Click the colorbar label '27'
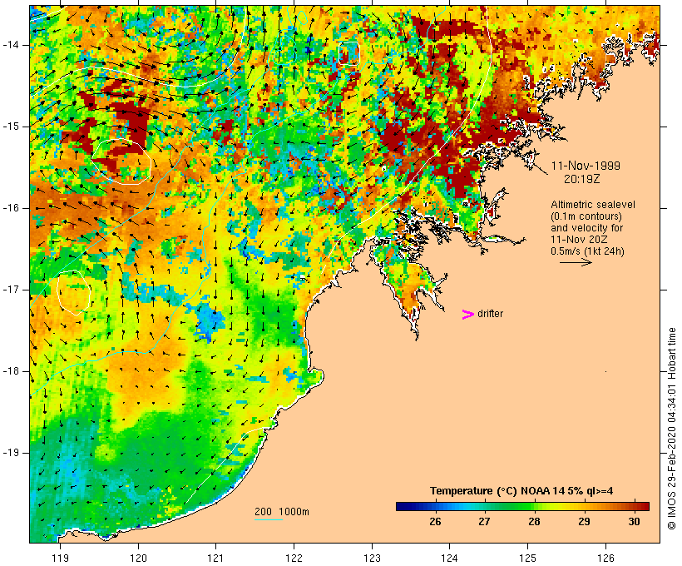 [485, 521]
